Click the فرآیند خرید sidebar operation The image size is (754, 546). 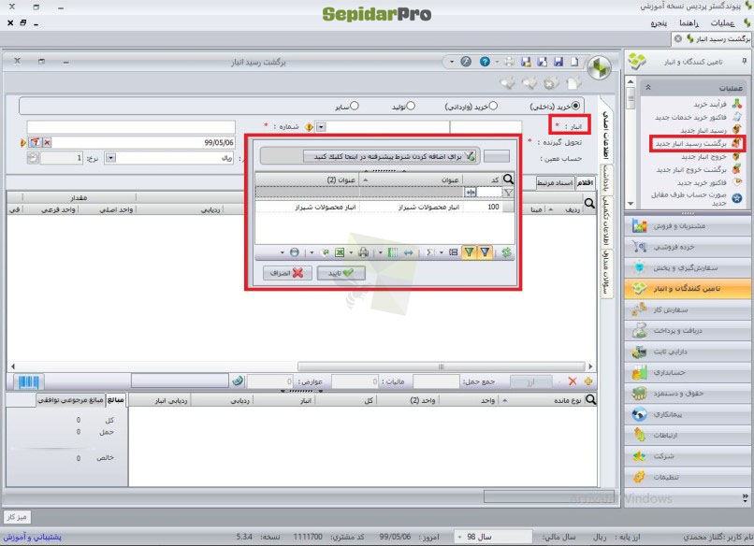(x=718, y=104)
